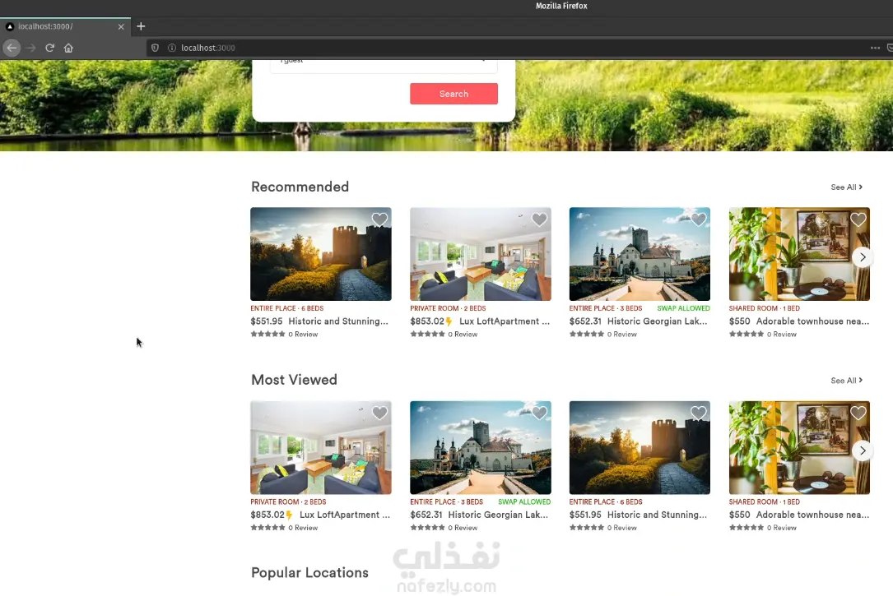Favorite the Historic Georgian listing in Most Viewed

(539, 413)
